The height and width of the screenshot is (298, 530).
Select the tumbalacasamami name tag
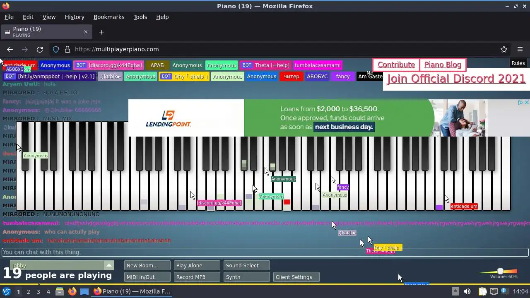[x=318, y=65]
